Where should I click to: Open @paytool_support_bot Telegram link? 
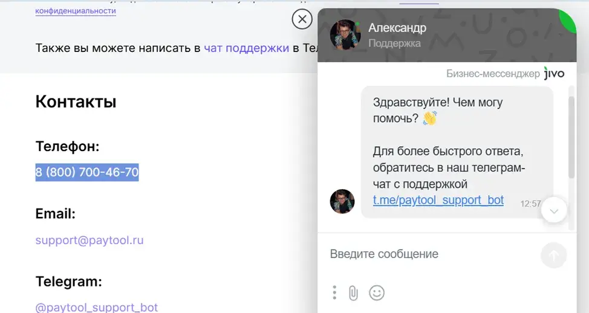tap(97, 308)
